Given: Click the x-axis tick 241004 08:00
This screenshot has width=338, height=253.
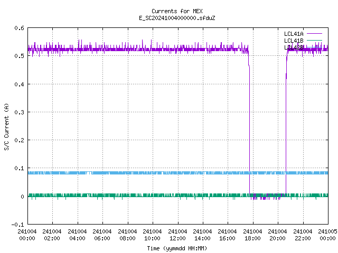Looking at the screenshot, I should [127, 235].
